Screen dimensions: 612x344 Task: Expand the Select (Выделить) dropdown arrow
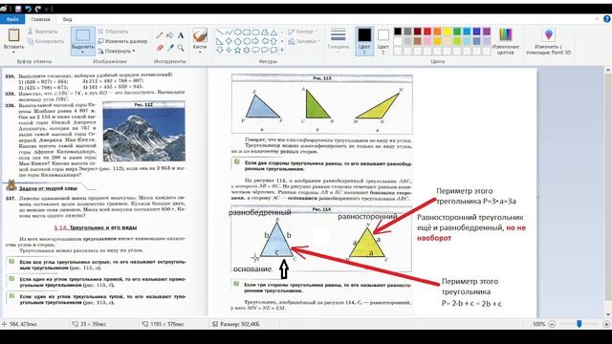[83, 53]
